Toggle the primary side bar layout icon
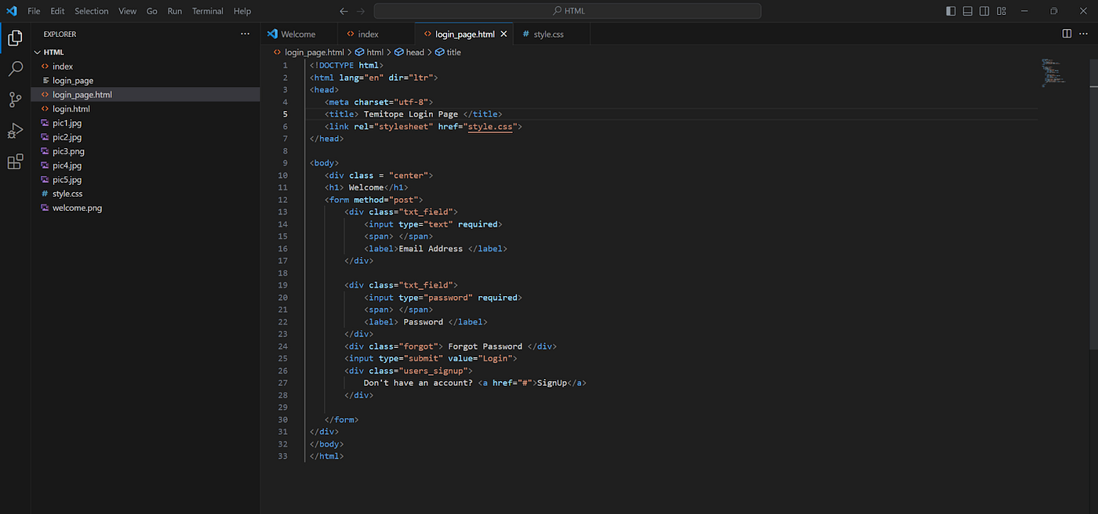 pyautogui.click(x=951, y=11)
